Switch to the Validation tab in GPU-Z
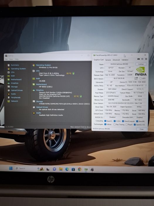Viewport: 154px width, 206px height. [x=125, y=60]
